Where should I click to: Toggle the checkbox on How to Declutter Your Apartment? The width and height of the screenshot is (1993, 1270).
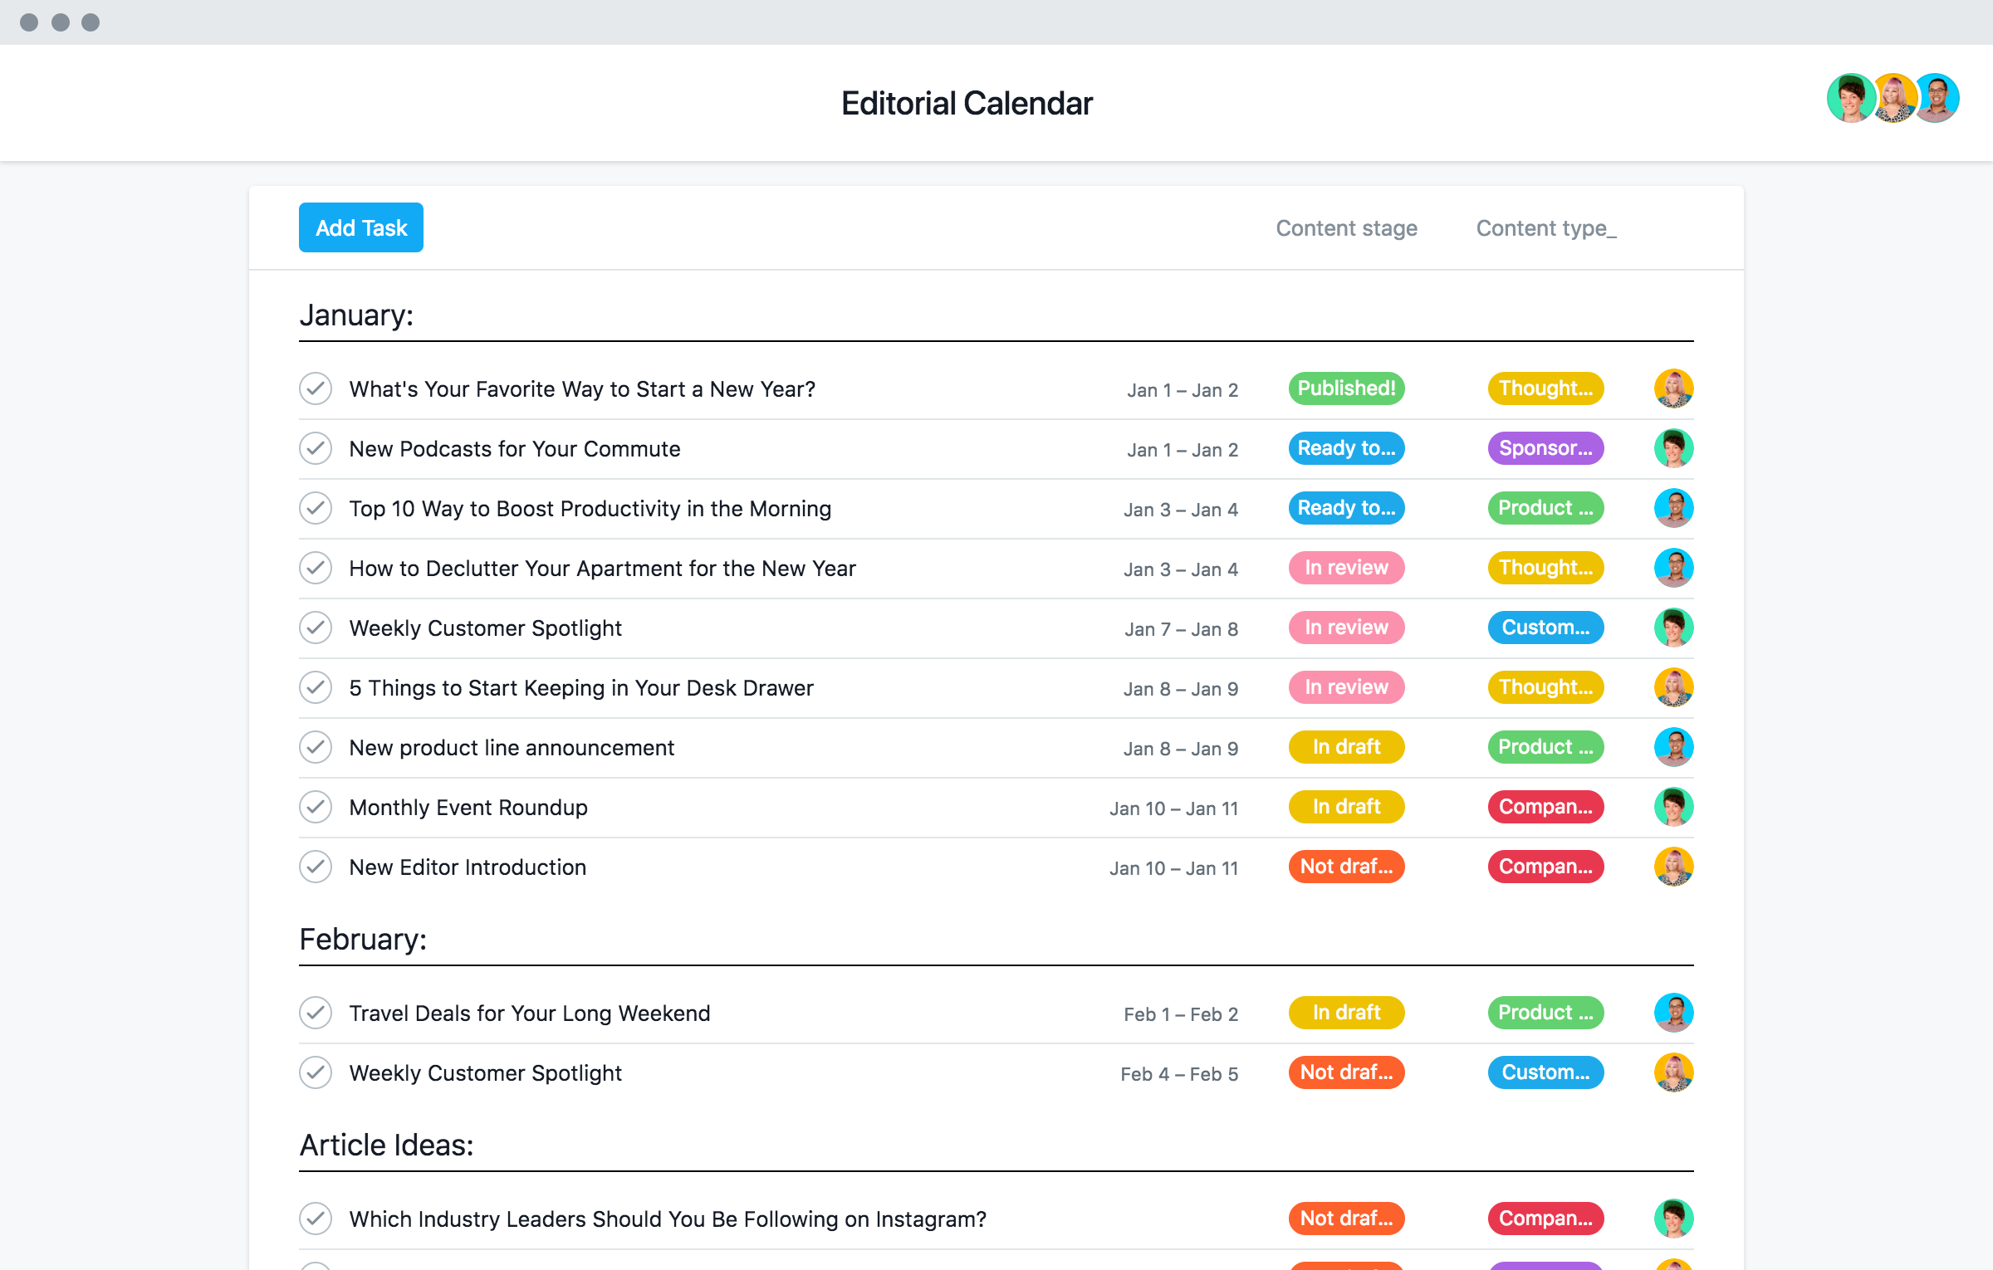coord(318,568)
